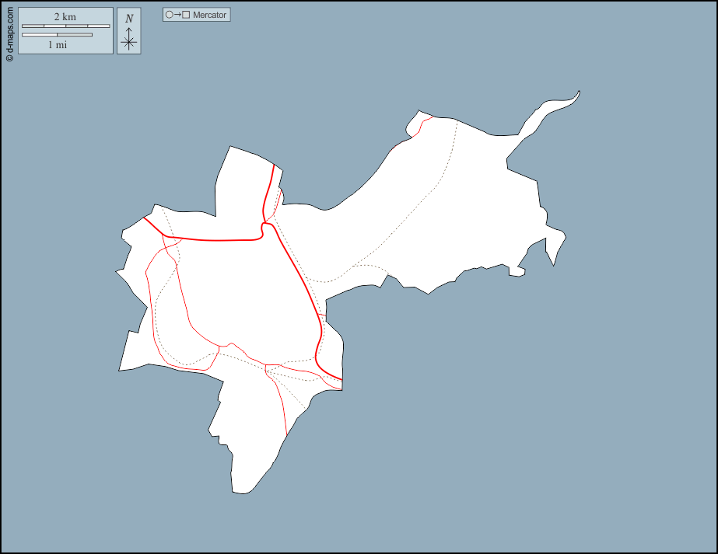Click the letter N in the compass box
The width and height of the screenshot is (718, 554).
(129, 18)
